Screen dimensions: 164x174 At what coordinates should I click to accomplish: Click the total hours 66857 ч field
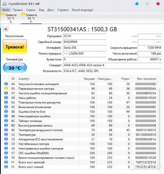pyautogui.click(x=150, y=59)
